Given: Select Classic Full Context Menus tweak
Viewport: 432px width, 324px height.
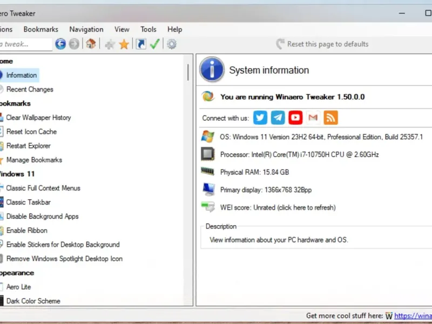Looking at the screenshot, I should (43, 188).
